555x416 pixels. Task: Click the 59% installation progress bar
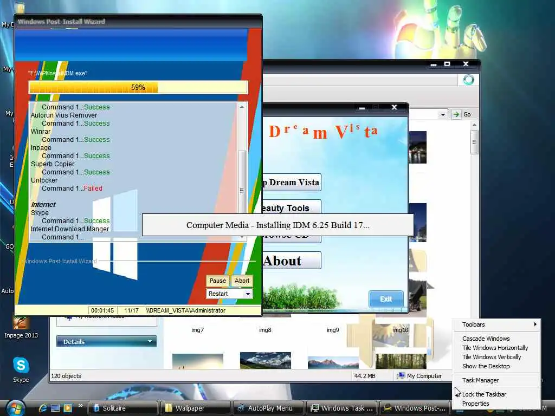tap(138, 87)
